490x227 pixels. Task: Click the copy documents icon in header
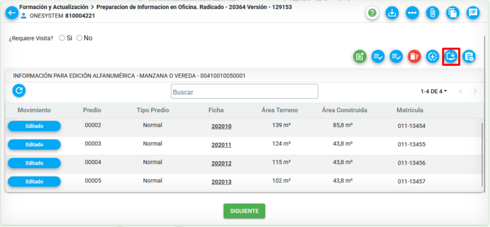tap(453, 13)
